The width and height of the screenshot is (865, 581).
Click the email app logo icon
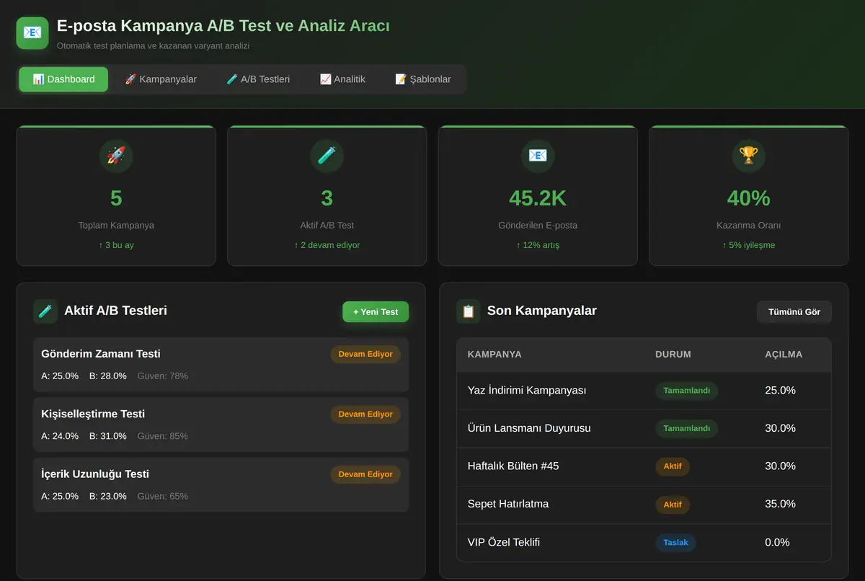tap(32, 33)
